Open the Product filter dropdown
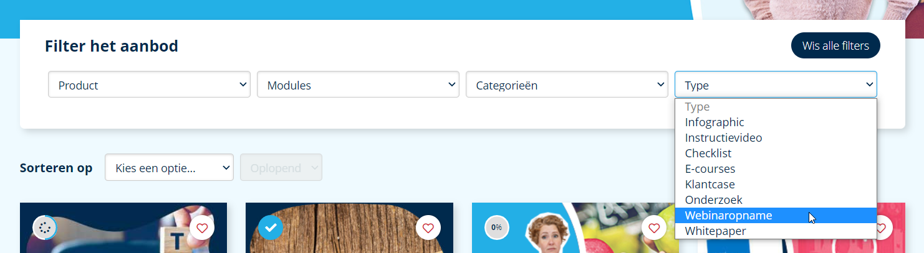 click(149, 85)
